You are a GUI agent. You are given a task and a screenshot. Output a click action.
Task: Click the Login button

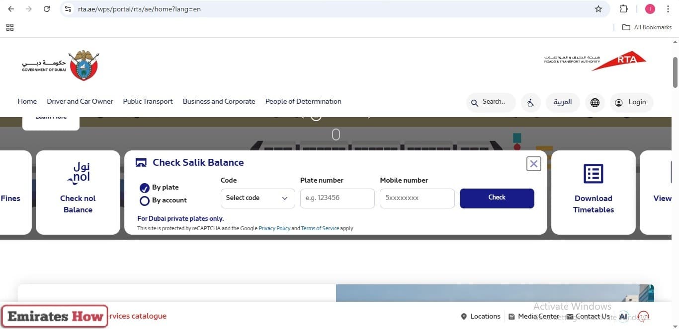point(631,102)
